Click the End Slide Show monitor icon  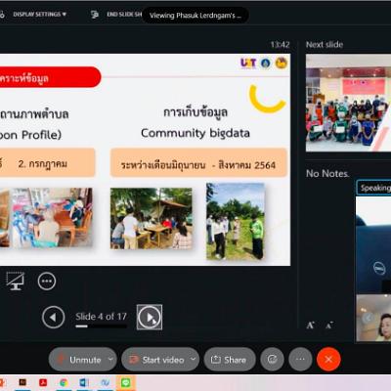click(95, 15)
